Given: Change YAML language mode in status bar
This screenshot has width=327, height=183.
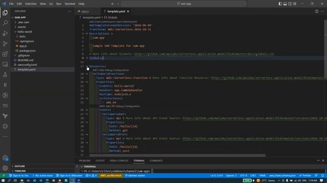Looking at the screenshot, I should coord(262,175).
